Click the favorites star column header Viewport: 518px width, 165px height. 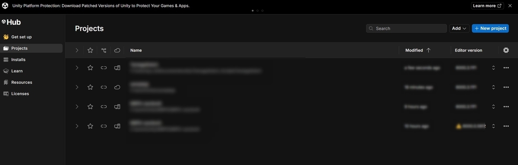click(90, 50)
